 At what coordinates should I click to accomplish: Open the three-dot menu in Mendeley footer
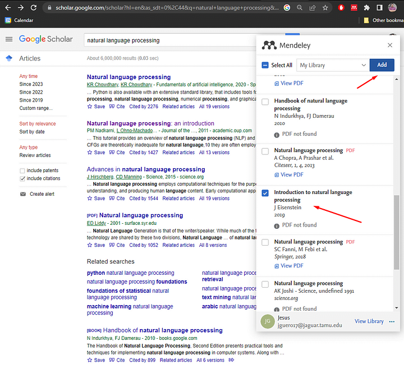point(392,321)
